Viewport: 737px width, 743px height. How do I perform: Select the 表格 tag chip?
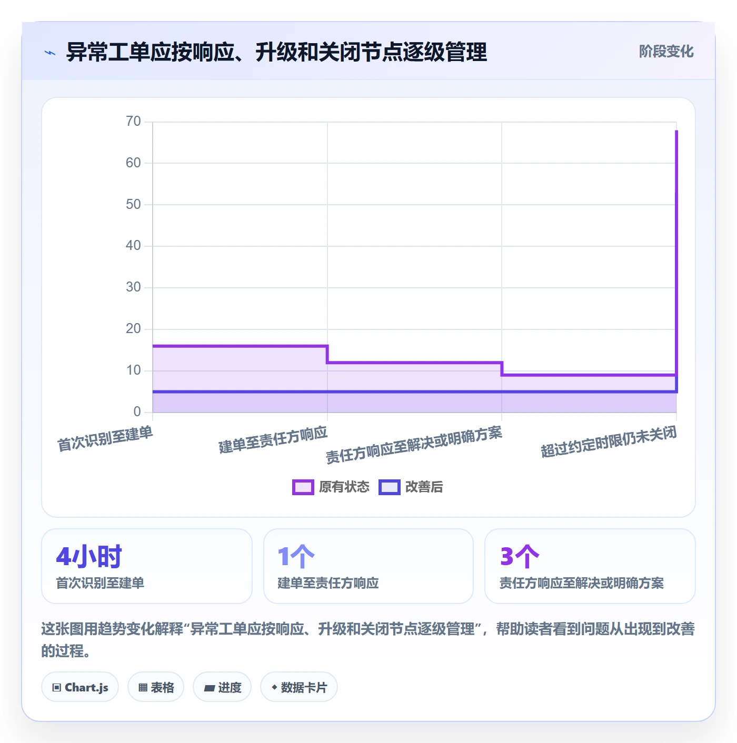pyautogui.click(x=156, y=687)
